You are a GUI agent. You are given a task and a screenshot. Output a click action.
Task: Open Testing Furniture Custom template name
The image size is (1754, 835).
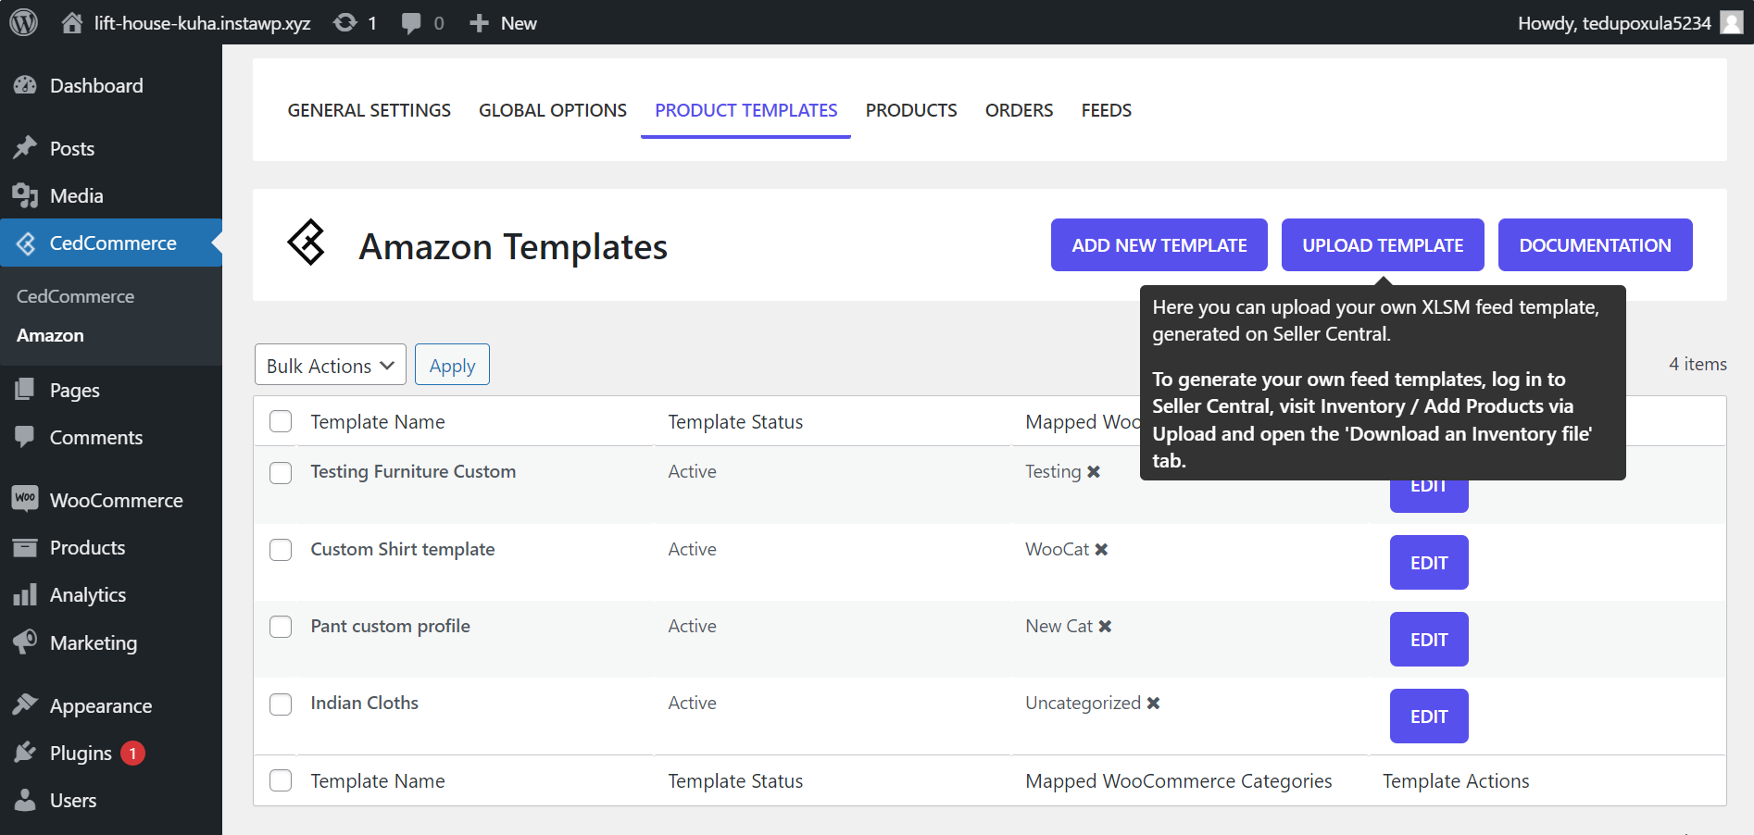(413, 471)
